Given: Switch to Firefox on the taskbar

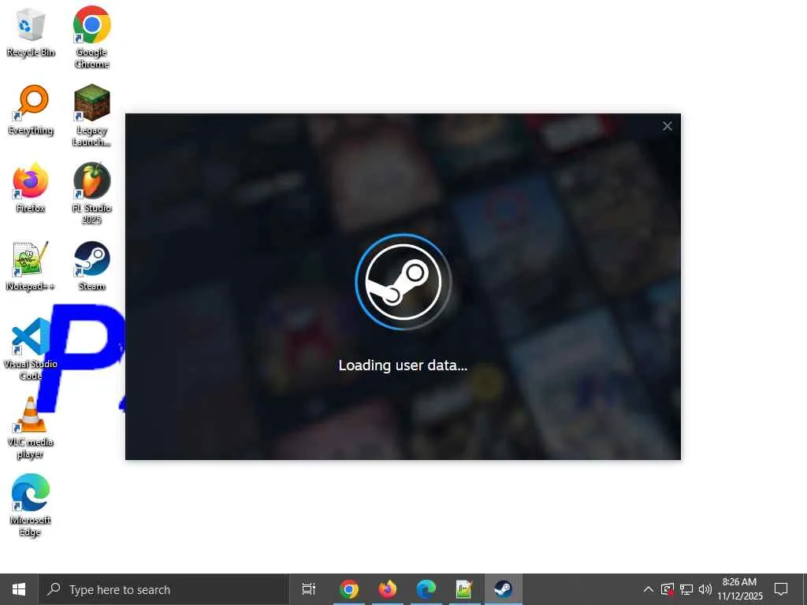Looking at the screenshot, I should pos(388,589).
